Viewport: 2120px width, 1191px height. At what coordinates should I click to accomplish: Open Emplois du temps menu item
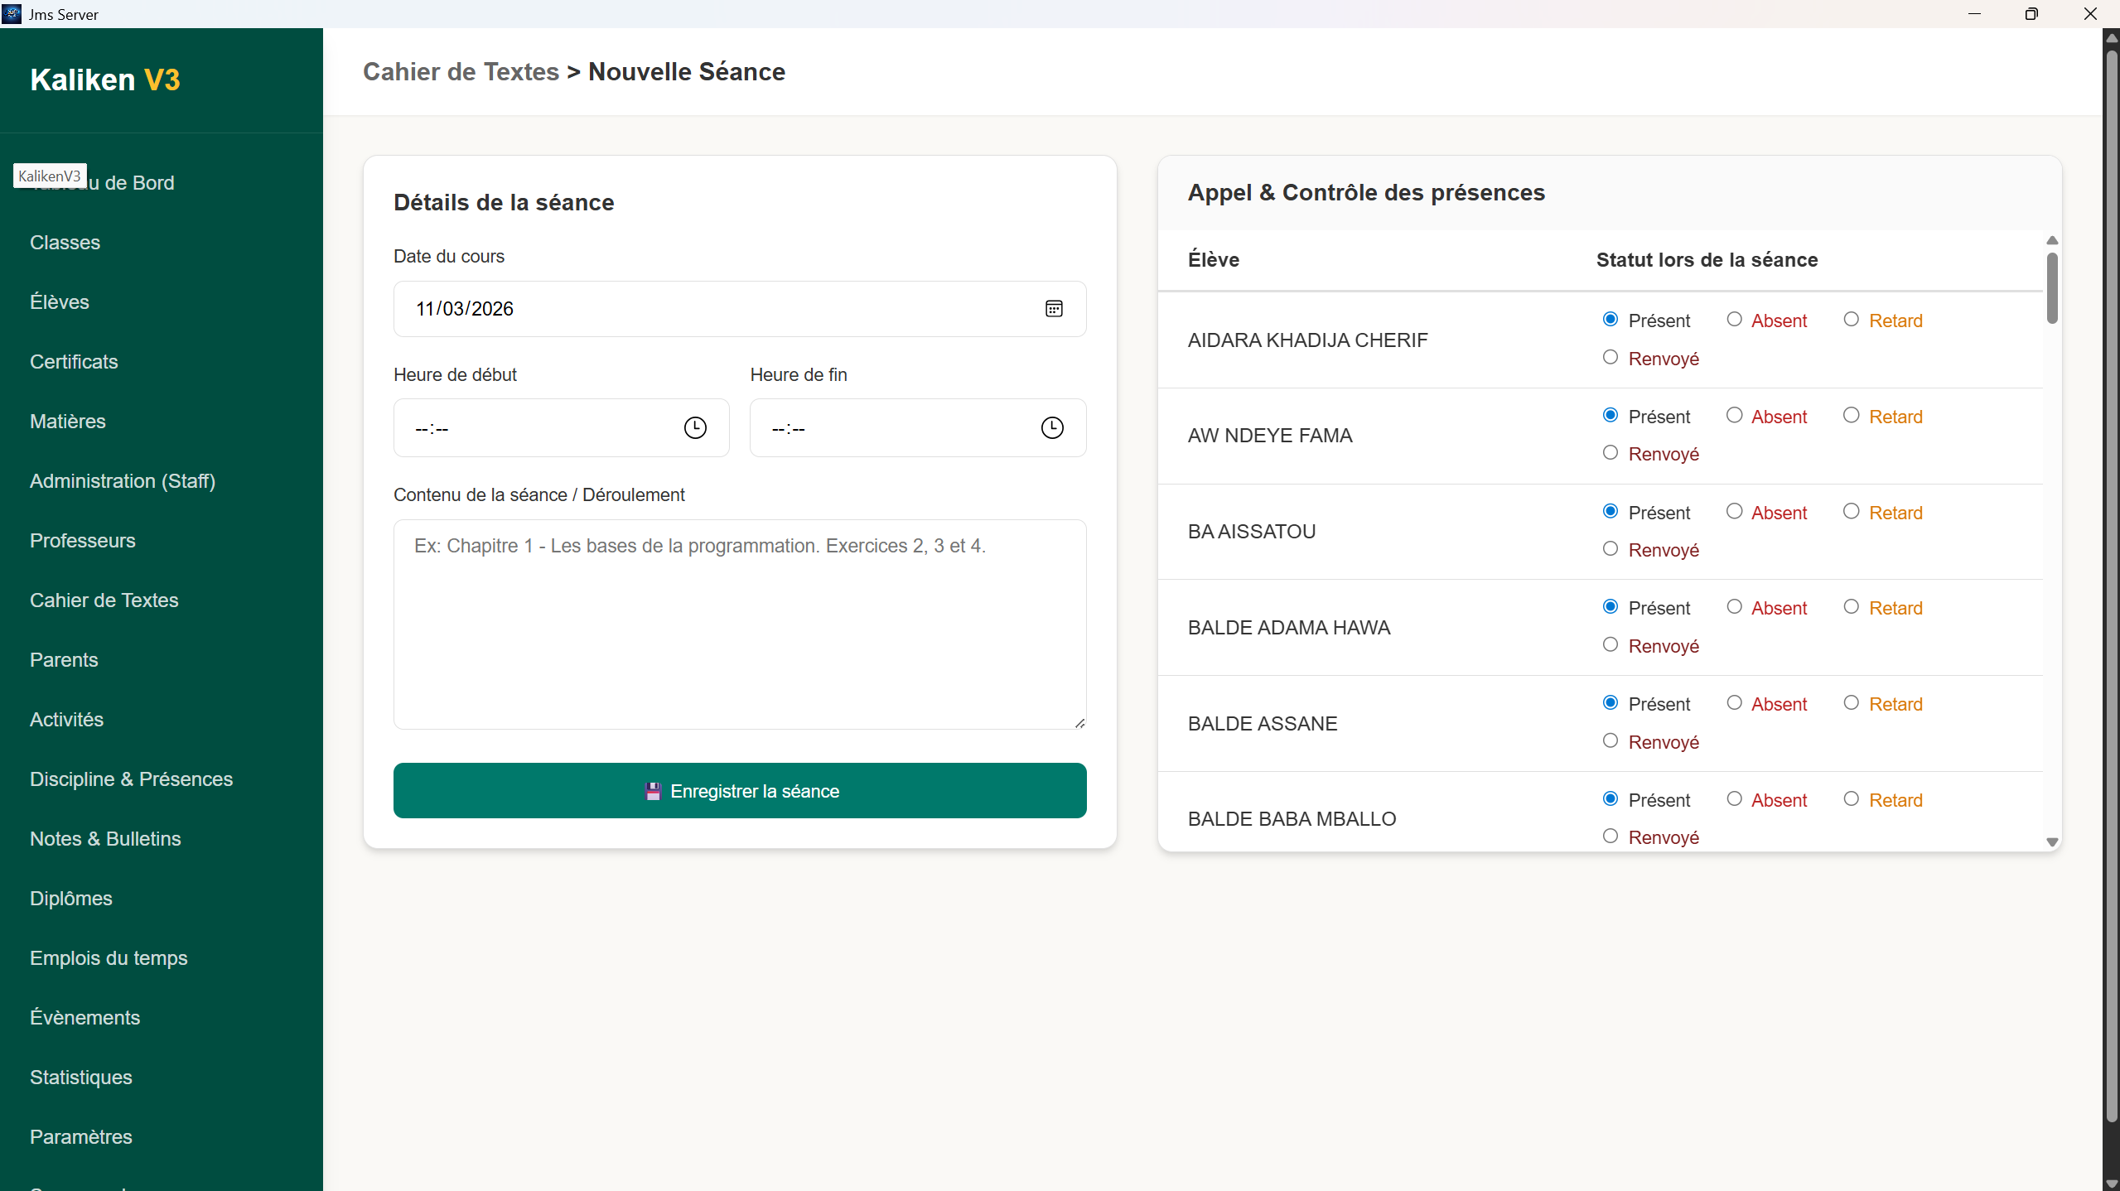tap(109, 958)
